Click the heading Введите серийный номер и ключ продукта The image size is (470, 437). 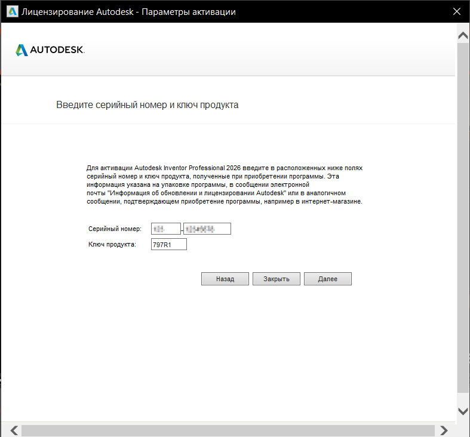click(148, 105)
